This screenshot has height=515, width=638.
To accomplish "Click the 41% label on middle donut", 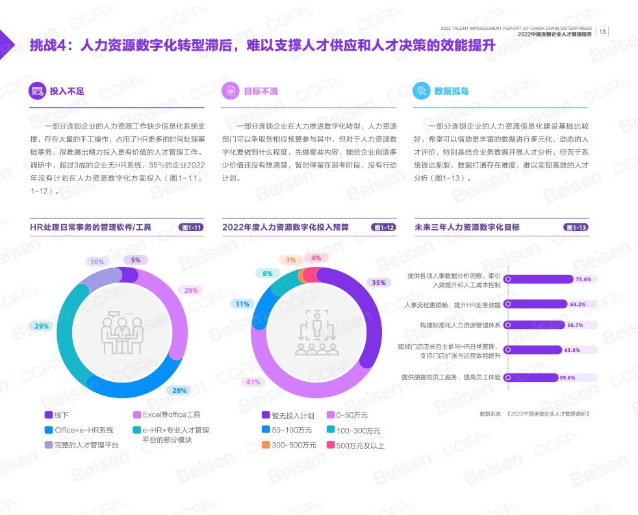I will (x=253, y=382).
